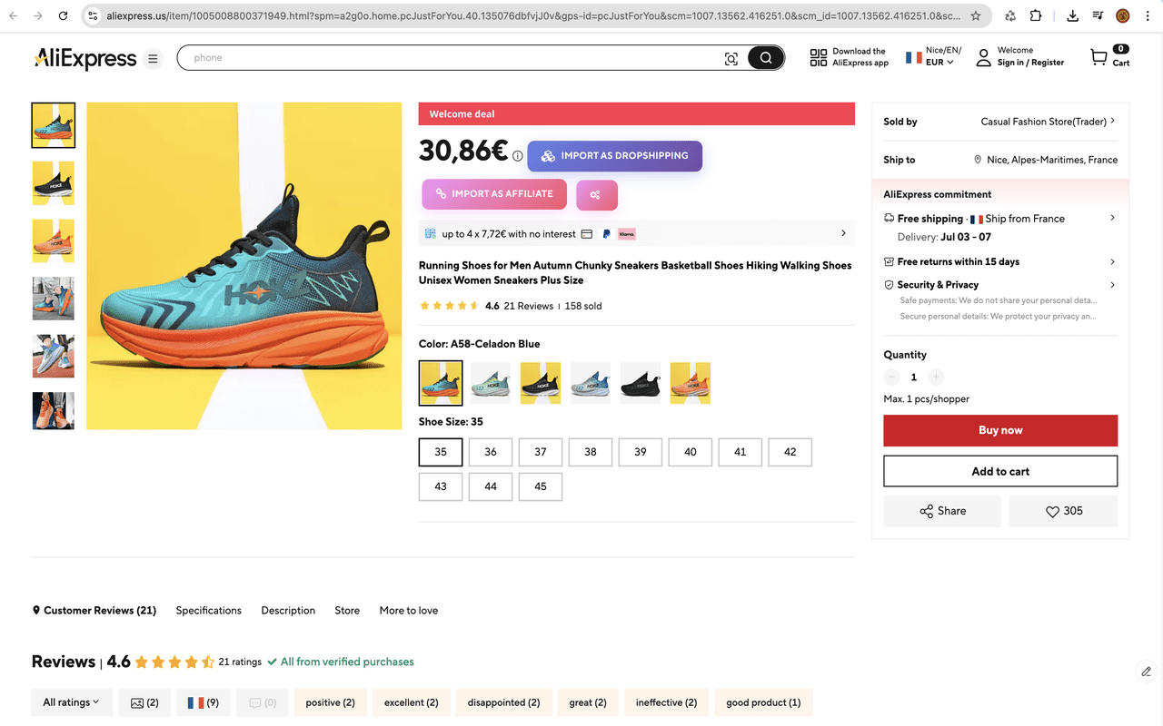Click the search magnifier button
1163x726 pixels.
coord(765,57)
